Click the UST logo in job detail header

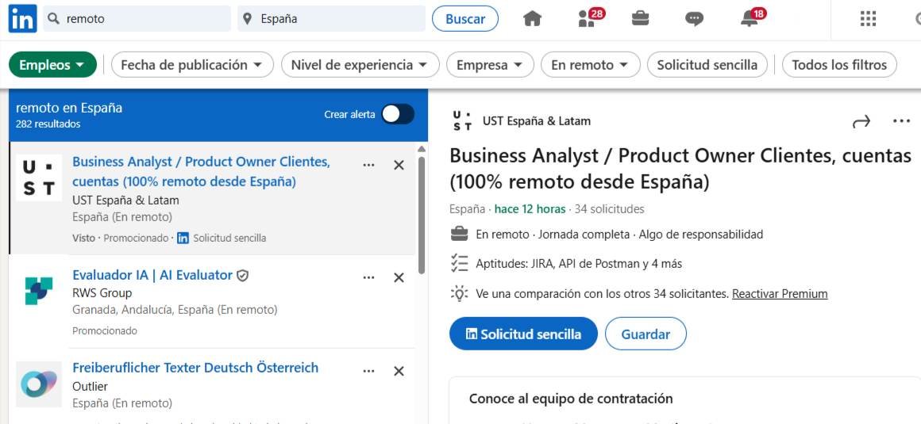[463, 120]
